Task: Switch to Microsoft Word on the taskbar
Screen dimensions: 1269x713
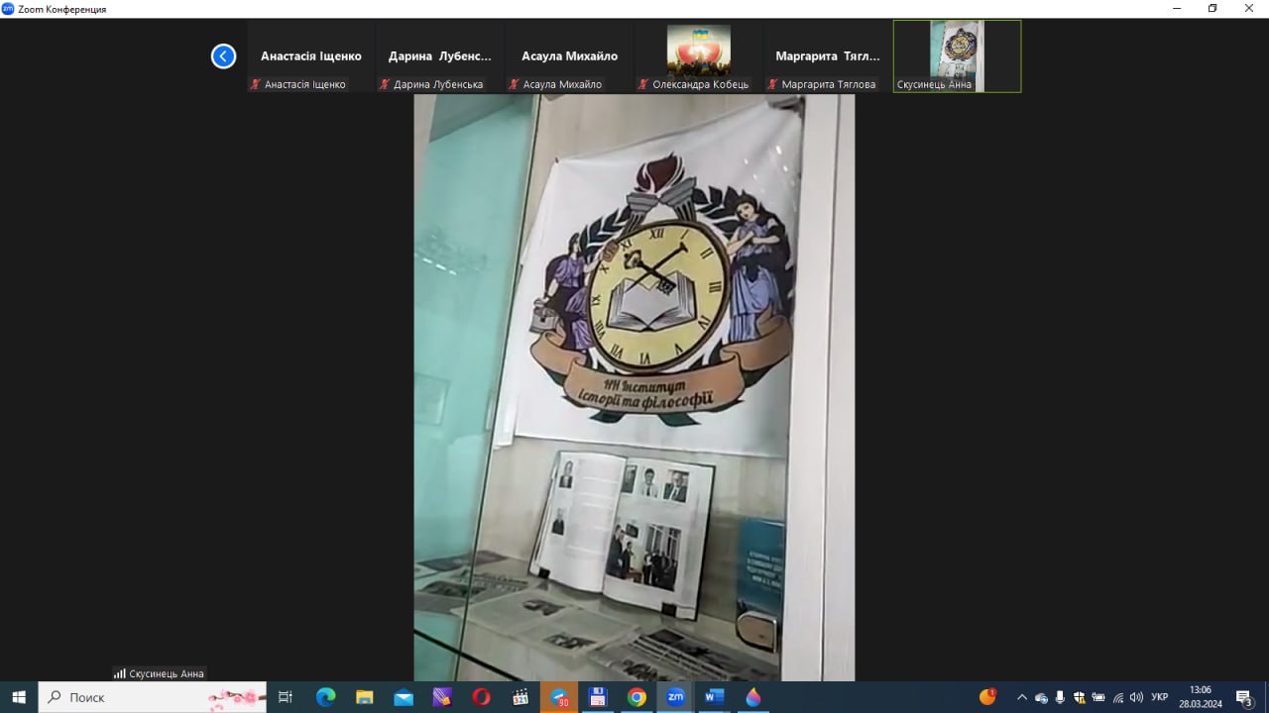Action: 714,697
